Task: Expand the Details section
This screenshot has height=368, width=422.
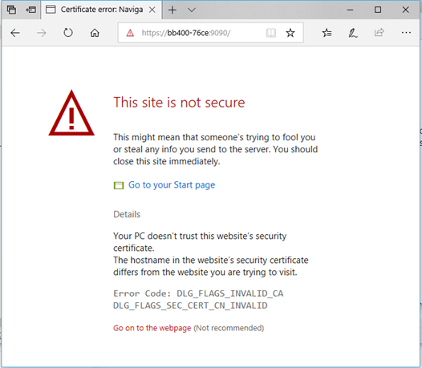Action: (x=127, y=214)
